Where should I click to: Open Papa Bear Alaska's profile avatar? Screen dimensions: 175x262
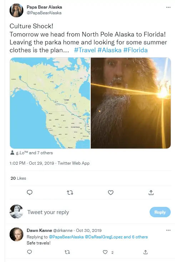click(x=16, y=10)
